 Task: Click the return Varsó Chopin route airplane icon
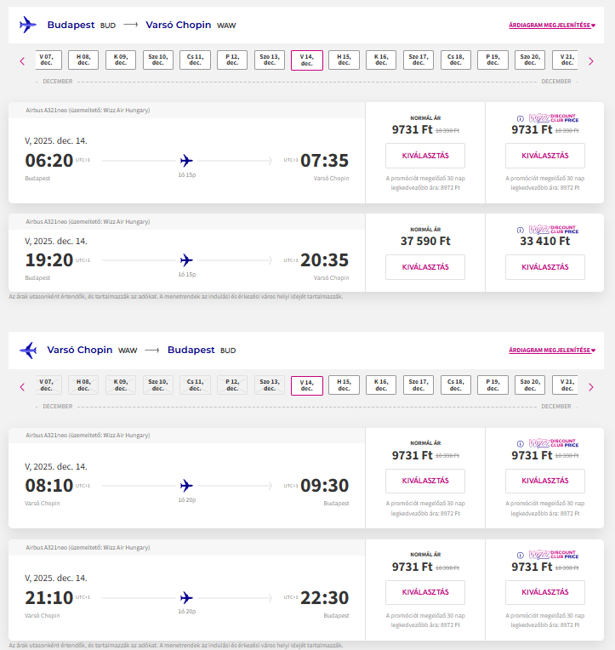[28, 350]
